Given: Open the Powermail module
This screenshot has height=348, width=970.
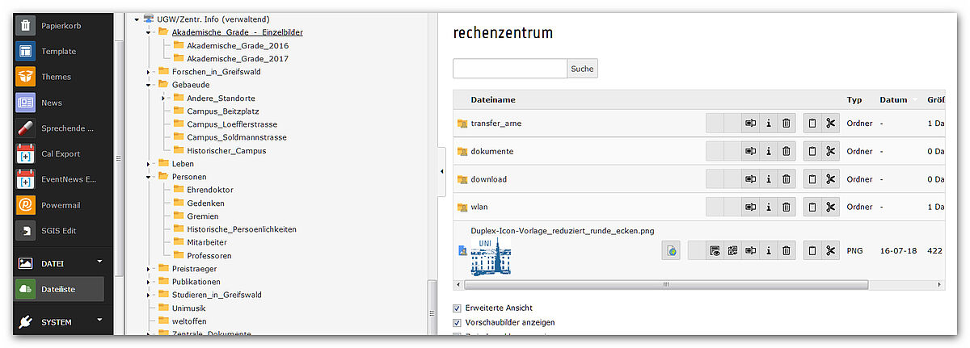Looking at the screenshot, I should tap(61, 205).
